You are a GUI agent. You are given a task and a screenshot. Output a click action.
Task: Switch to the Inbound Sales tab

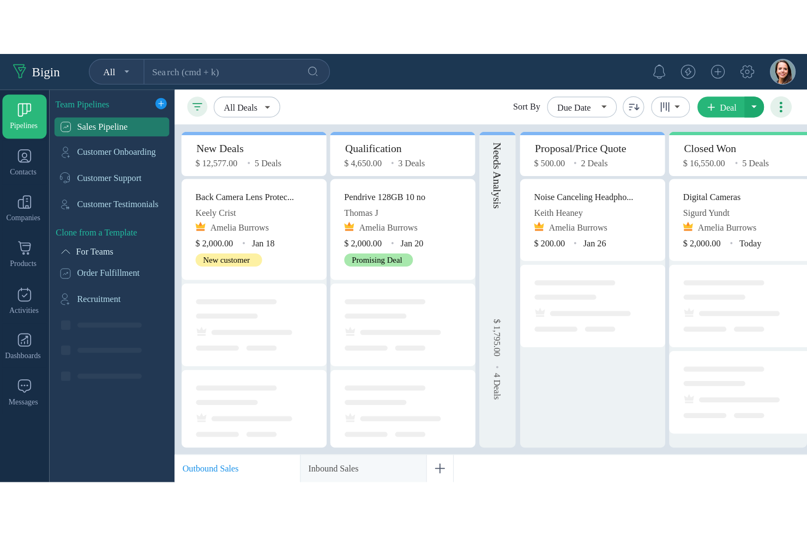click(x=333, y=468)
